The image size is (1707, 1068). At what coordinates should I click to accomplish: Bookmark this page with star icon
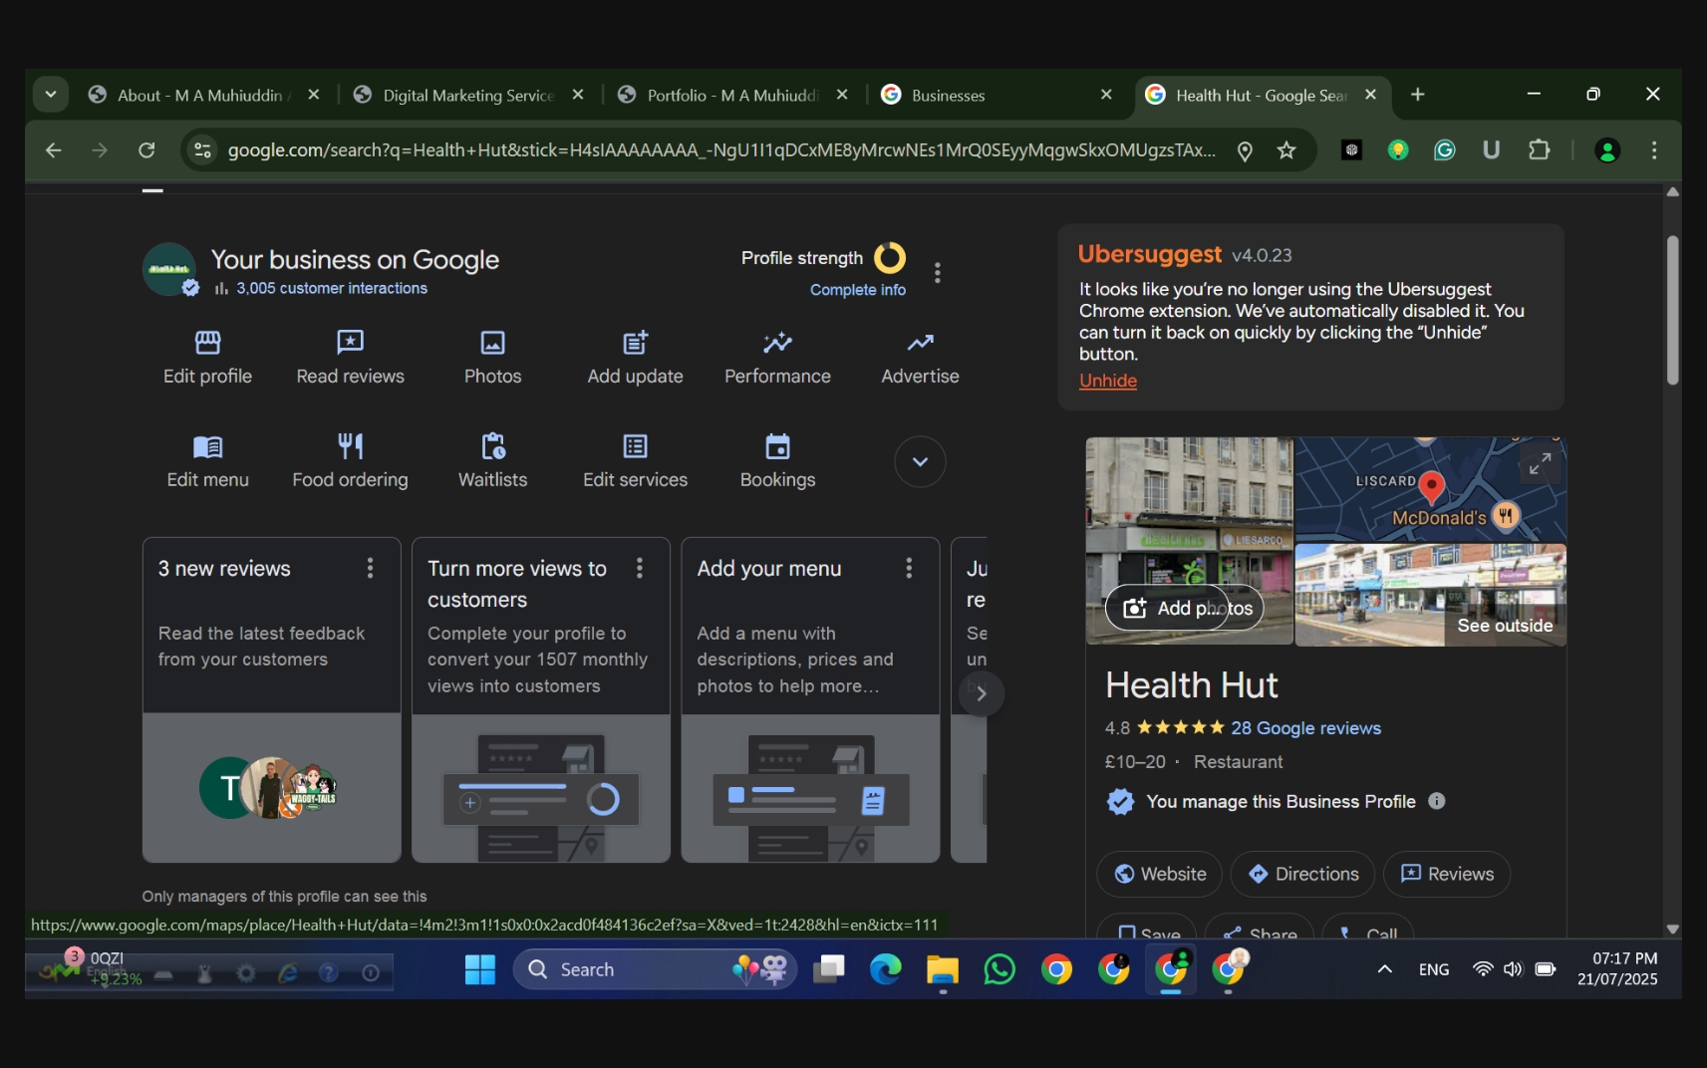click(x=1285, y=150)
